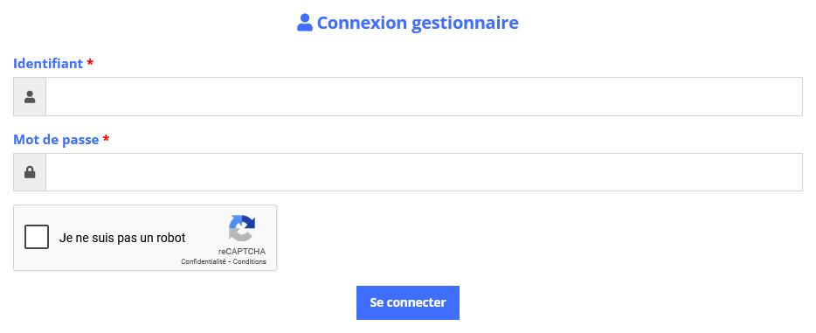Screen dimensions: 816x333
Task: Click the gray addon box holding the lock icon
Action: pyautogui.click(x=30, y=172)
